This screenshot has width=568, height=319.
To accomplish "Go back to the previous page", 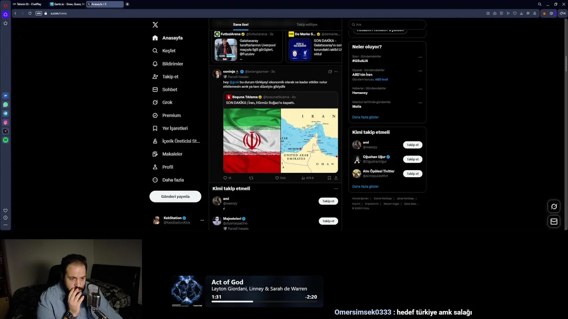I will pos(15,13).
